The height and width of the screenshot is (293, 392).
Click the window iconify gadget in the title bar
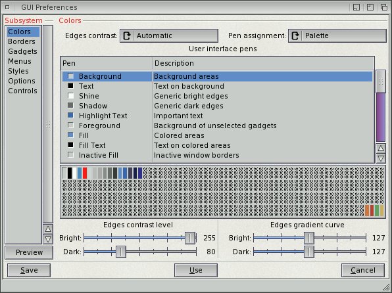356,7
